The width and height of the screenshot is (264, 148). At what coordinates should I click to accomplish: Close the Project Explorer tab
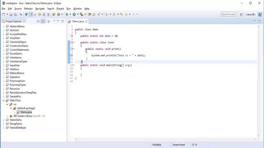pos(24,21)
